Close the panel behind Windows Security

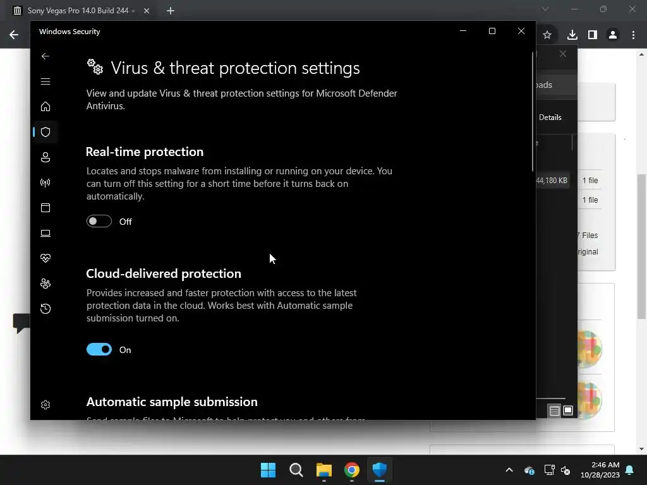563,54
